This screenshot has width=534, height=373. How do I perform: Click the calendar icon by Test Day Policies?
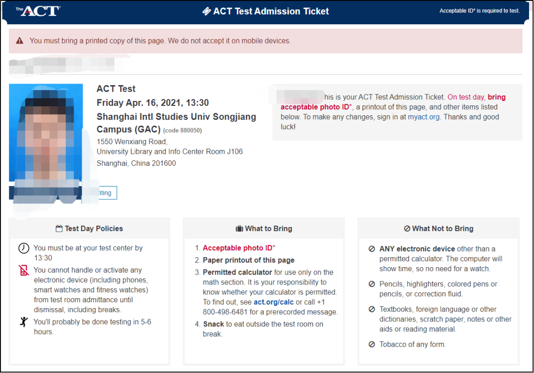click(x=59, y=229)
